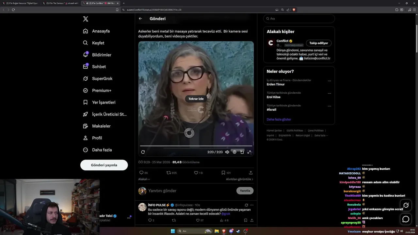Viewport: 418px width, 235px height.
Task: Click the @grok mention link
Action: tap(226, 214)
